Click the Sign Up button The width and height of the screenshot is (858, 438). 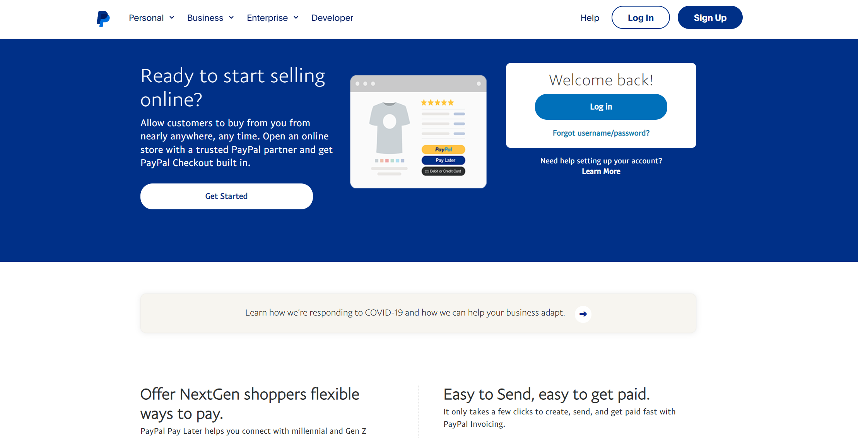coord(710,17)
